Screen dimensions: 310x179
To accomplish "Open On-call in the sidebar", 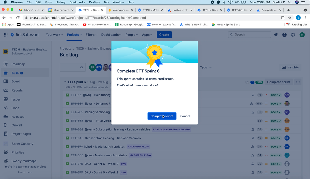I will [x=17, y=125].
